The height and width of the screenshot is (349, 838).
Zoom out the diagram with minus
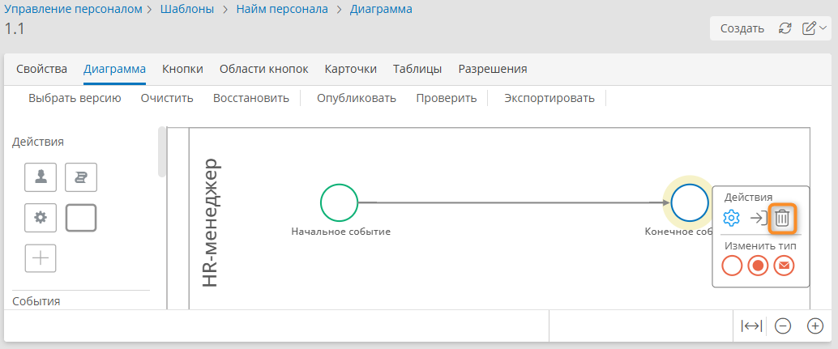point(782,326)
